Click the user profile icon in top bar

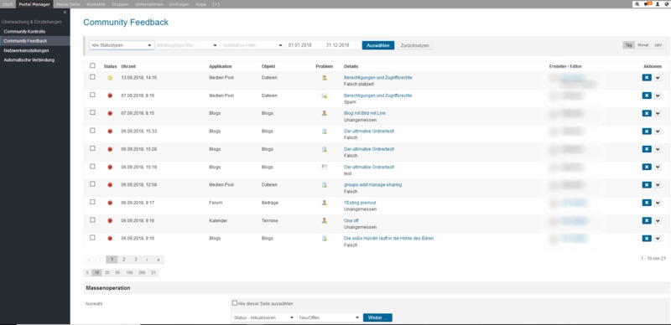tap(657, 4)
